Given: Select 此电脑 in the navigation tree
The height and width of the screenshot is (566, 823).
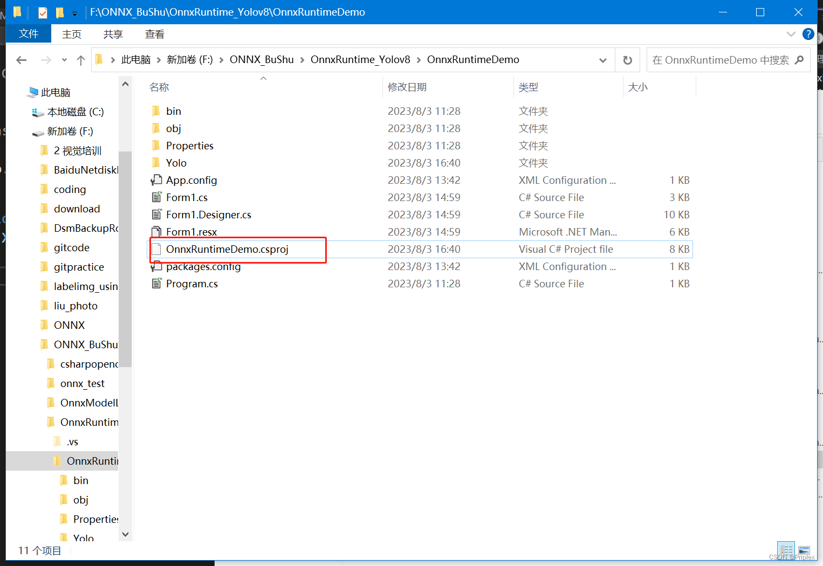Looking at the screenshot, I should tap(56, 93).
